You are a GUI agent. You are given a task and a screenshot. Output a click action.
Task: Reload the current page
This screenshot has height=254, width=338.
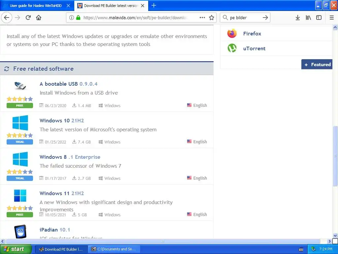(28, 18)
